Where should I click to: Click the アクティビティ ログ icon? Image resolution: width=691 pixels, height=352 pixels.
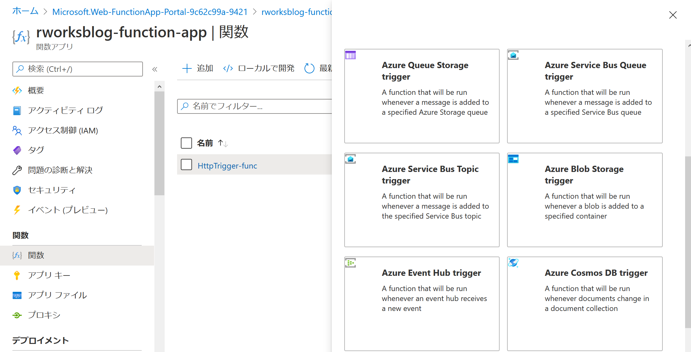pos(17,110)
